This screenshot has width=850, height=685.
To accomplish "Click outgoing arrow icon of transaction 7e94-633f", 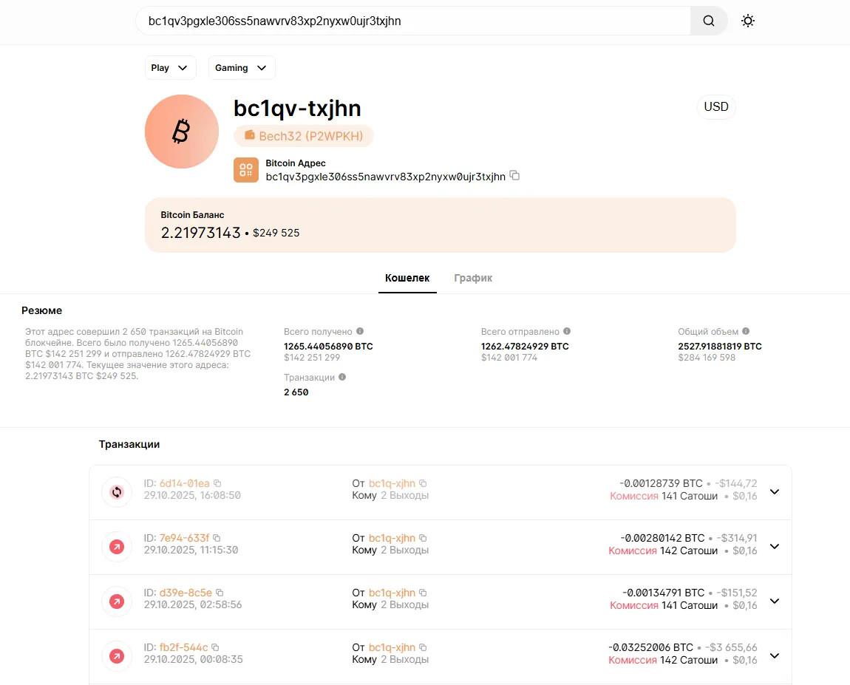I will [x=117, y=547].
